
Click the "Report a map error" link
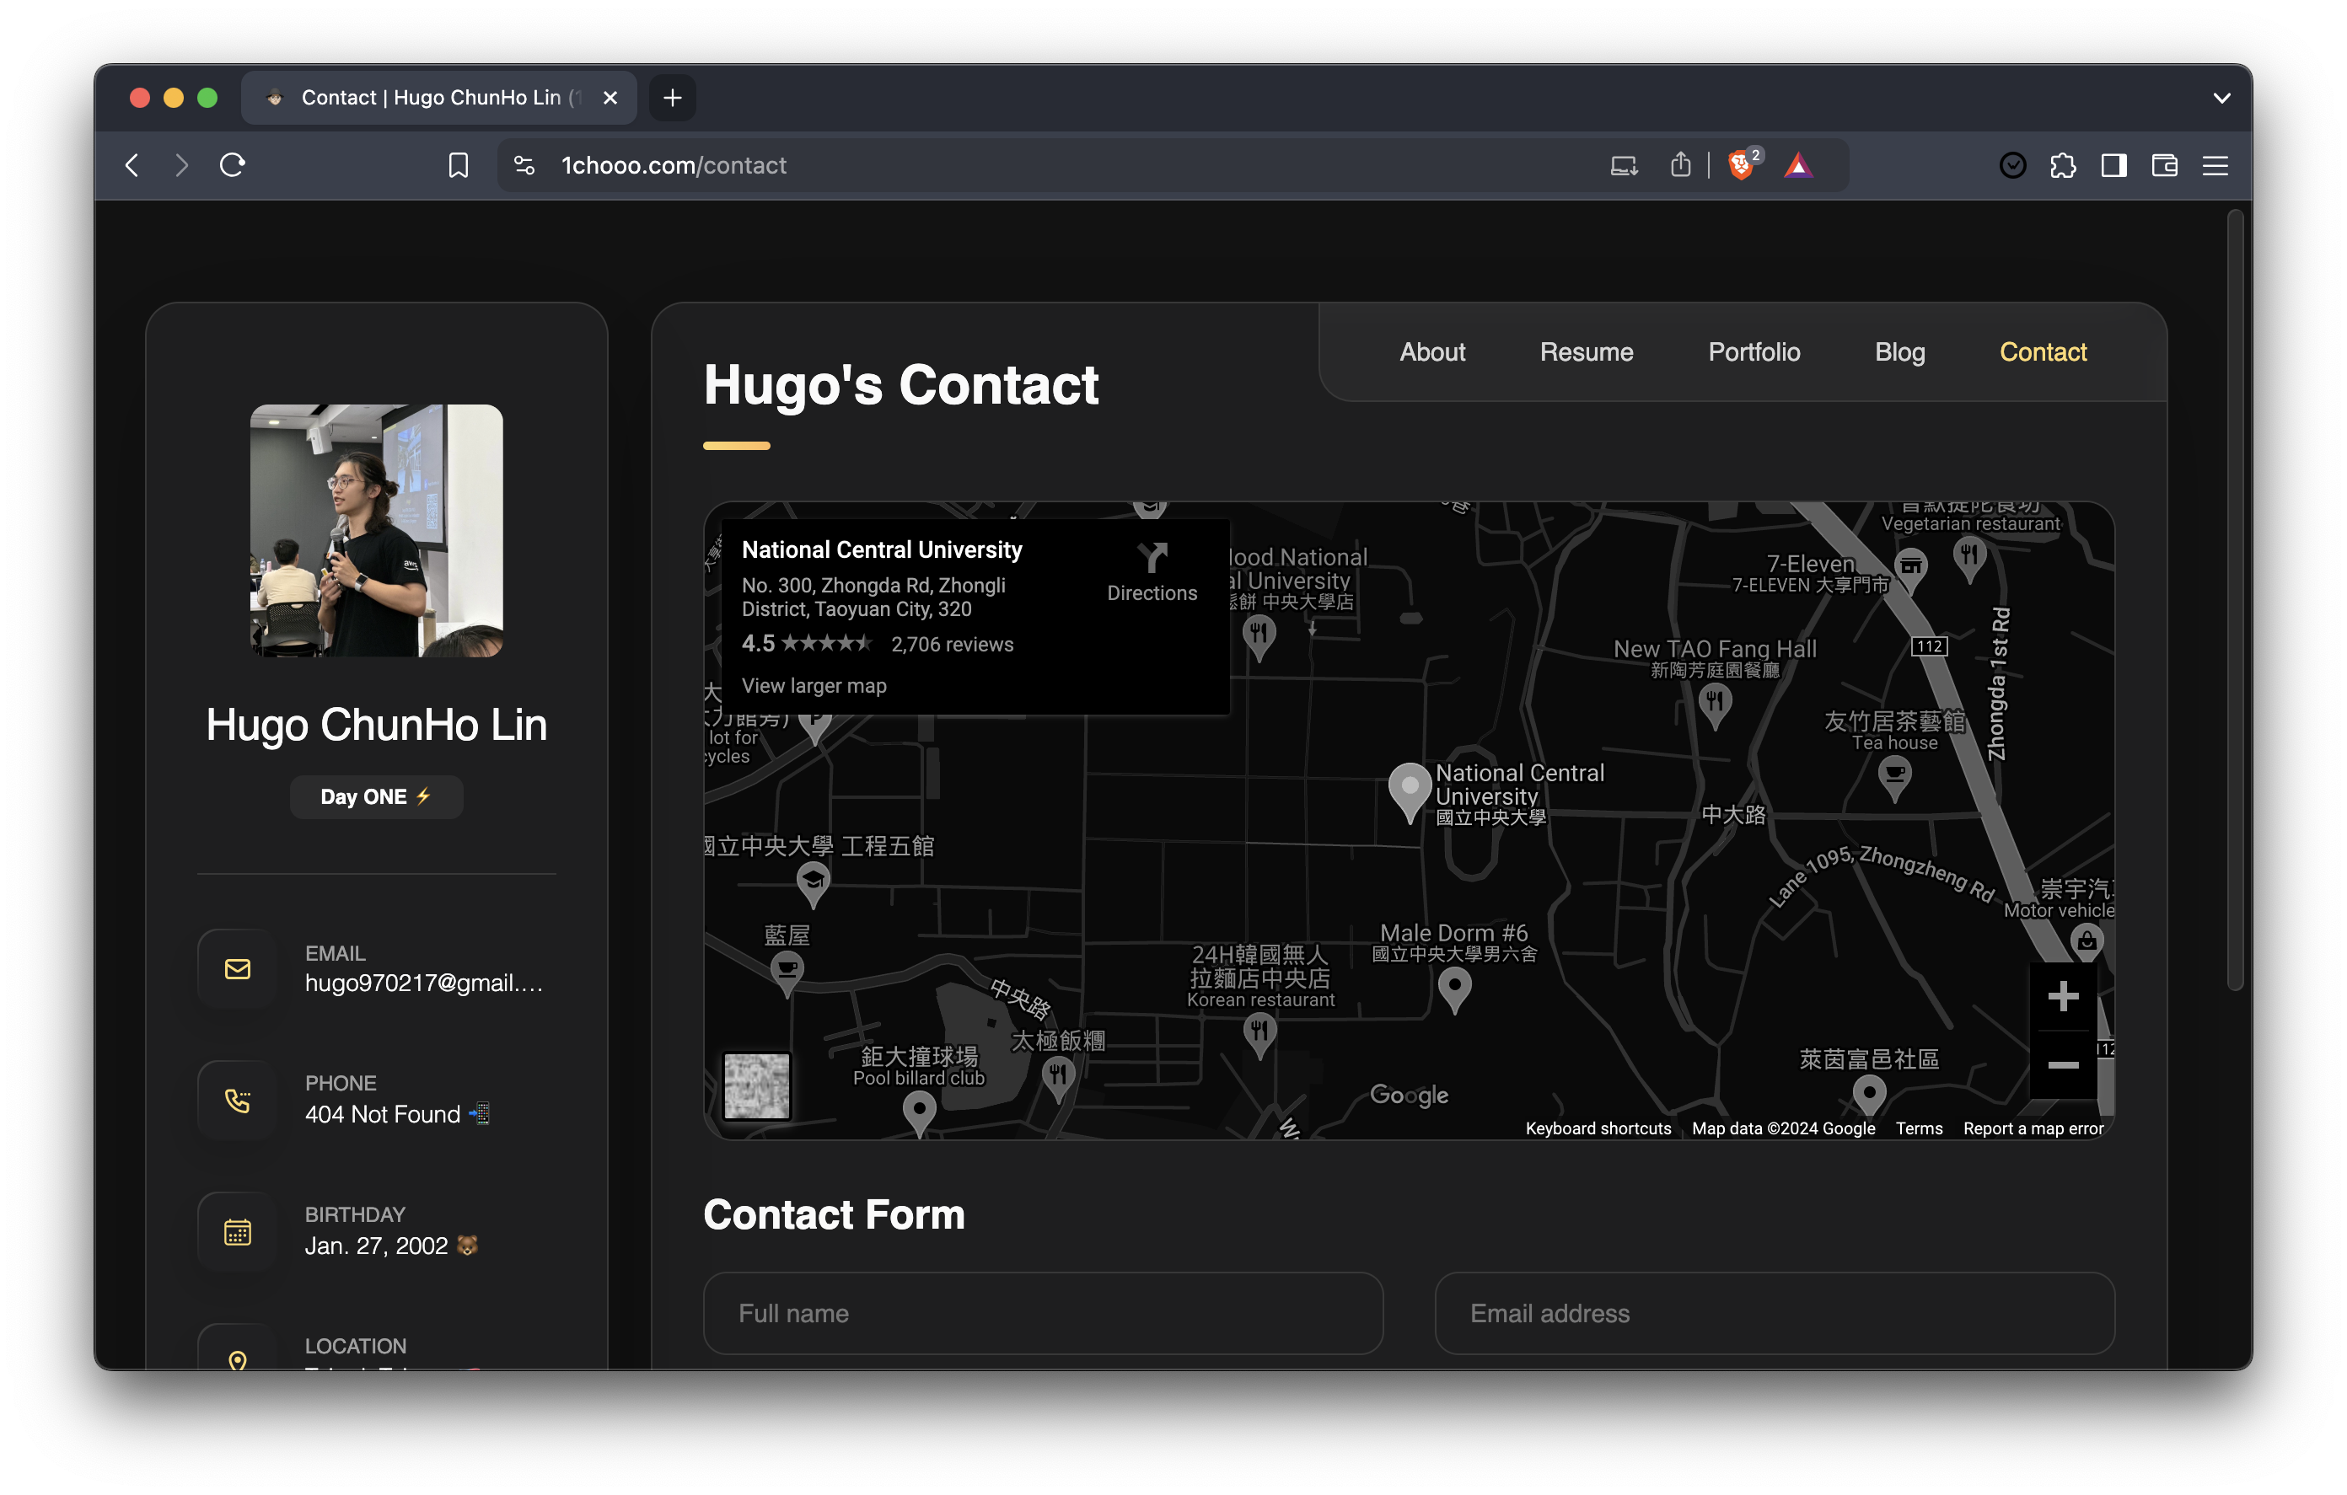pyautogui.click(x=2033, y=1128)
